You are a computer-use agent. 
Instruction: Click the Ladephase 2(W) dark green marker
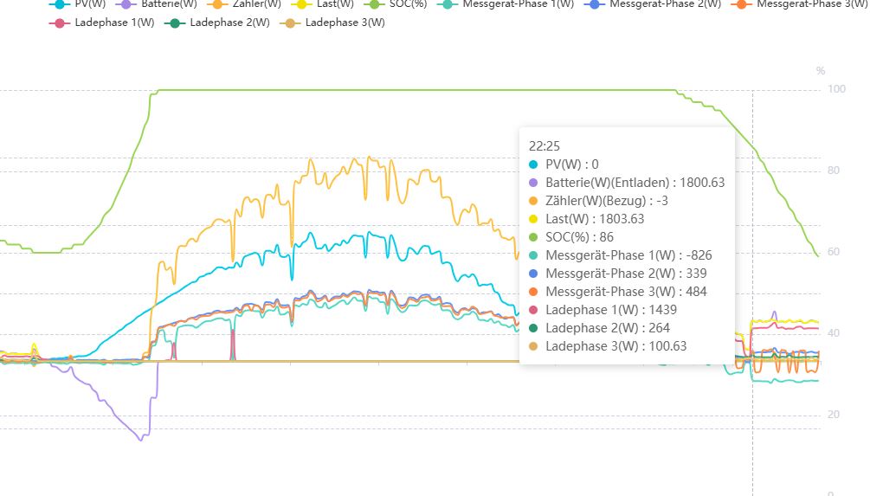(x=177, y=23)
